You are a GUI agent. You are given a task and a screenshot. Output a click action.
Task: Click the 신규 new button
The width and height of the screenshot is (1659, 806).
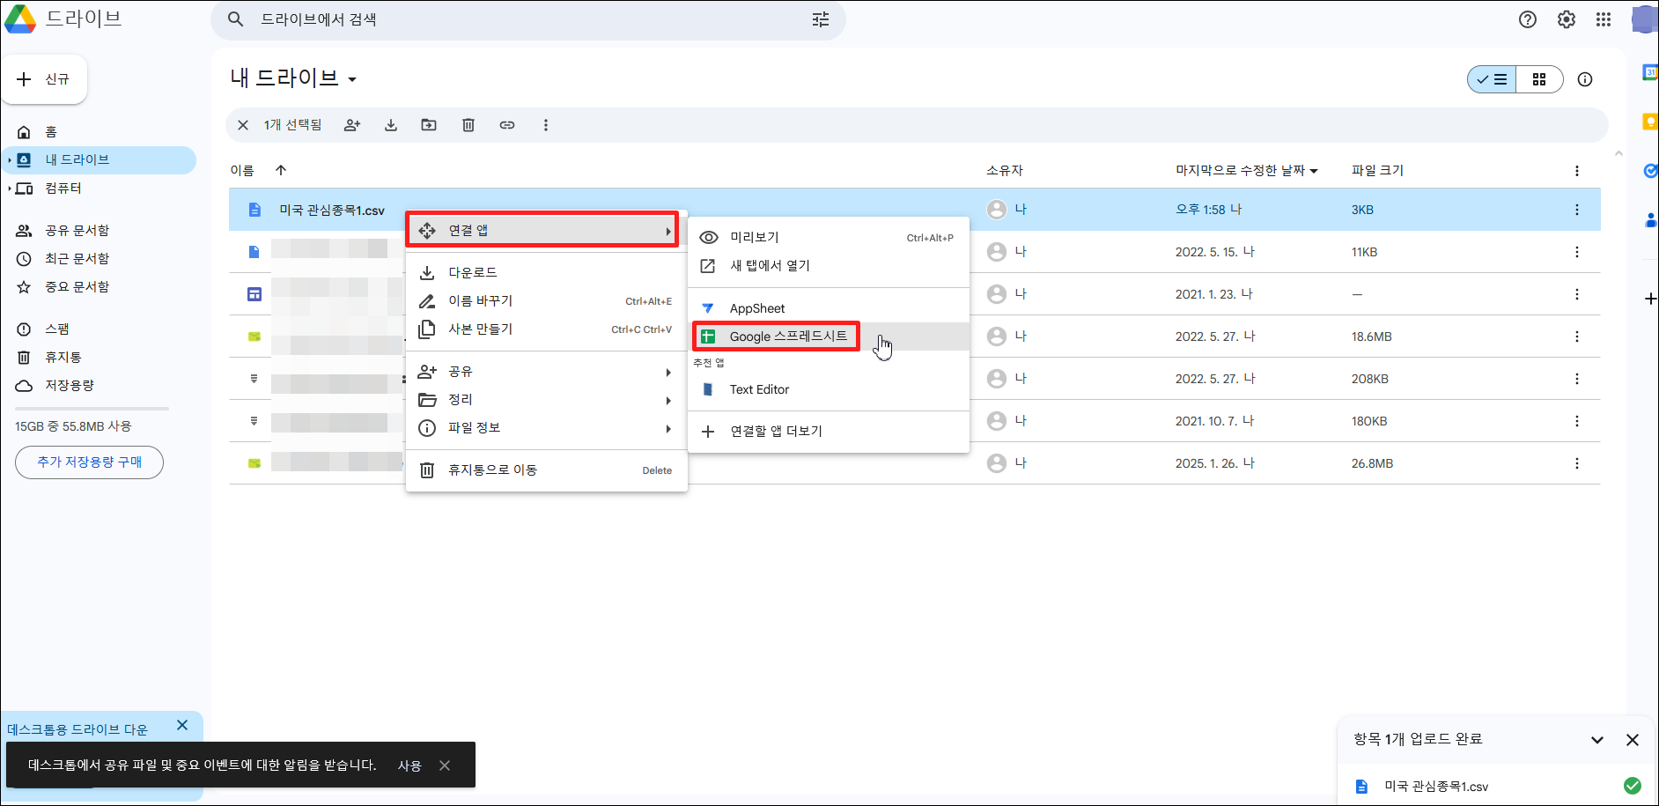click(x=44, y=79)
